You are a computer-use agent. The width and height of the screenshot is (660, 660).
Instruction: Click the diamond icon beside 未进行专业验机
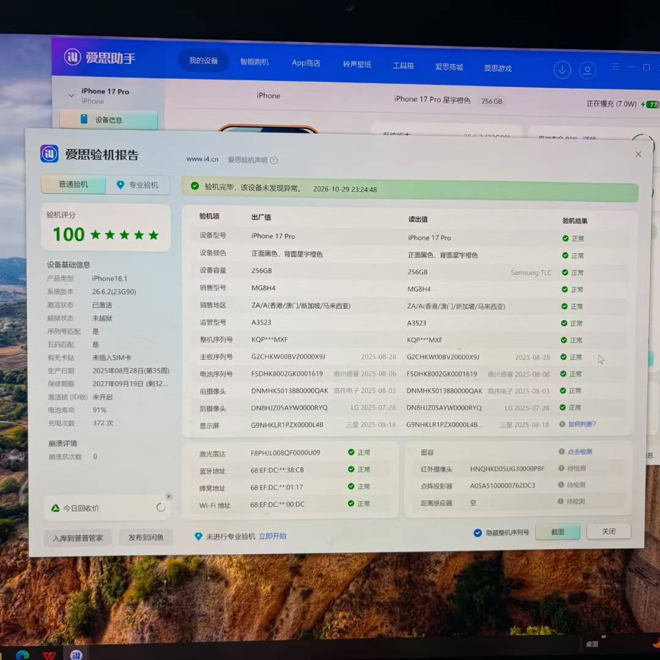[x=198, y=537]
